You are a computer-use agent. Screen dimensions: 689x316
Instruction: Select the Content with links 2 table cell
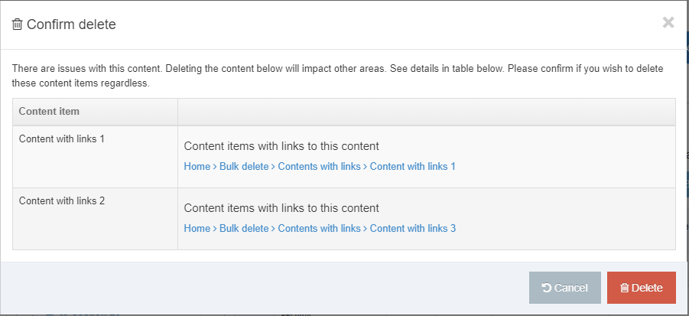click(61, 200)
